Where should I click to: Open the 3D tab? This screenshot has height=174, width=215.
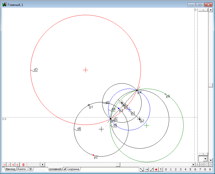point(31,169)
